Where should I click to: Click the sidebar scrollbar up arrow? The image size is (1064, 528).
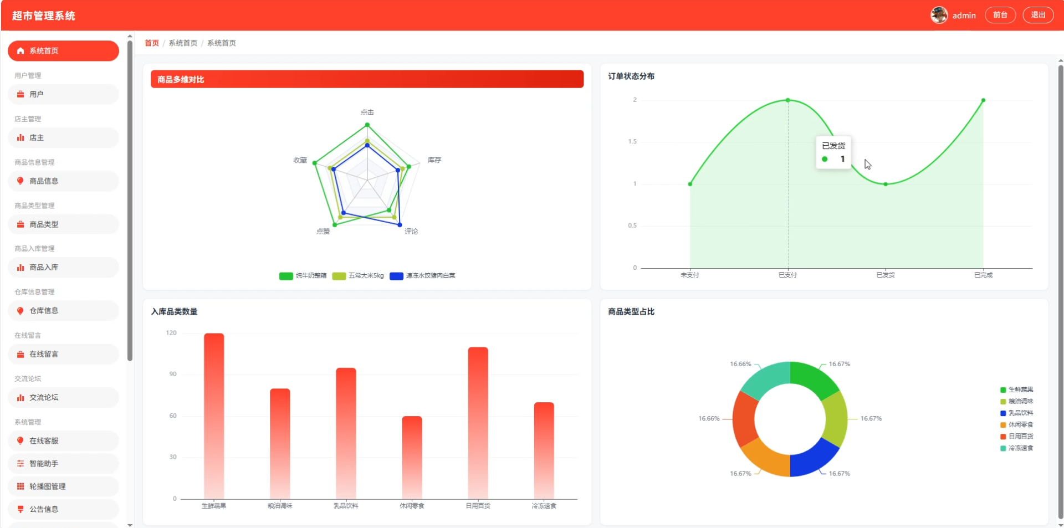[x=130, y=36]
